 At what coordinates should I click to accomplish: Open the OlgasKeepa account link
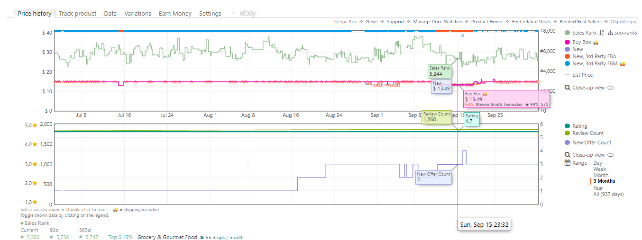[x=624, y=21]
